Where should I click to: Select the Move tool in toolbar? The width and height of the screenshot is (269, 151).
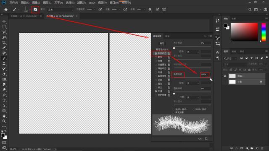coord(4,22)
